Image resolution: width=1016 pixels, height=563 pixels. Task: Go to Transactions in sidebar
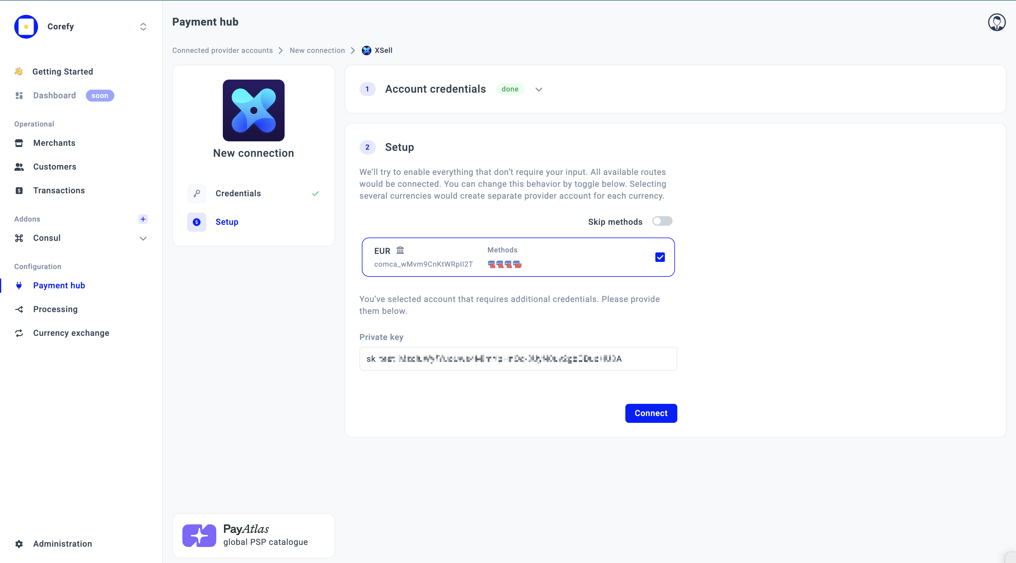[x=59, y=190]
